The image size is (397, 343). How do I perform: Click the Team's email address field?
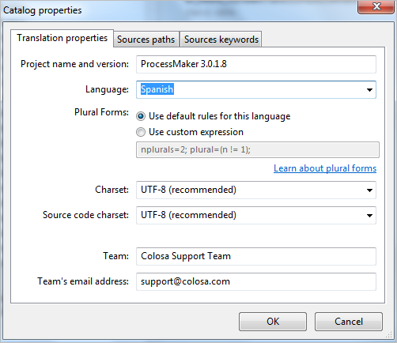click(x=256, y=281)
